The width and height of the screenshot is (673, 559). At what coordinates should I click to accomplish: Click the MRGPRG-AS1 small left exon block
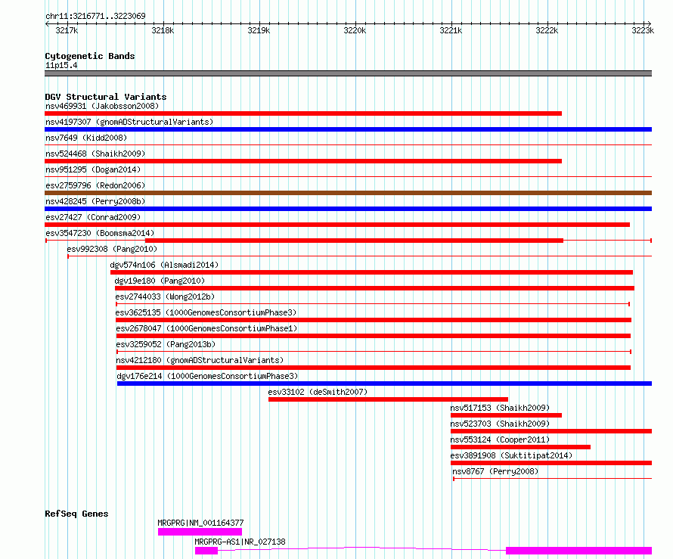[x=206, y=551]
